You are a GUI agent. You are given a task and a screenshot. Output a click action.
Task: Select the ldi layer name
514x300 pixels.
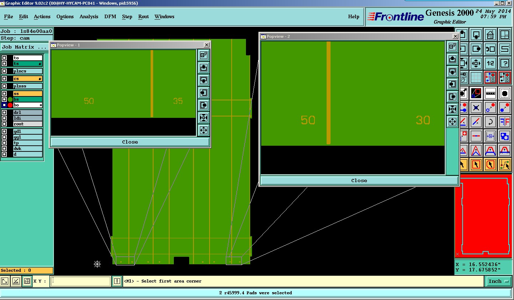[28, 118]
